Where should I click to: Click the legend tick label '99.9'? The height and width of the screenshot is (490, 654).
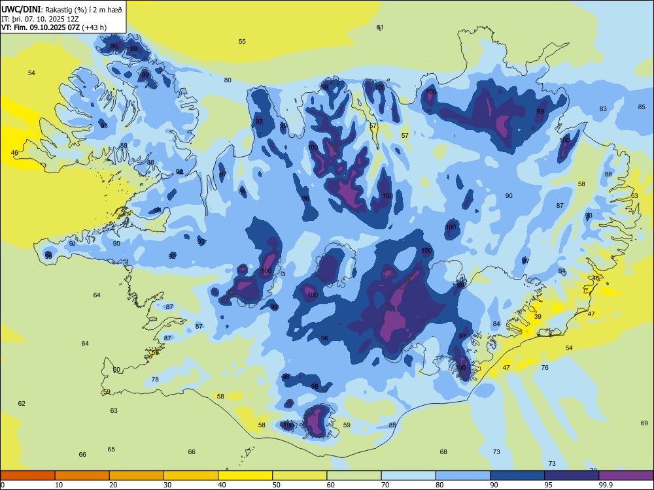605,485
